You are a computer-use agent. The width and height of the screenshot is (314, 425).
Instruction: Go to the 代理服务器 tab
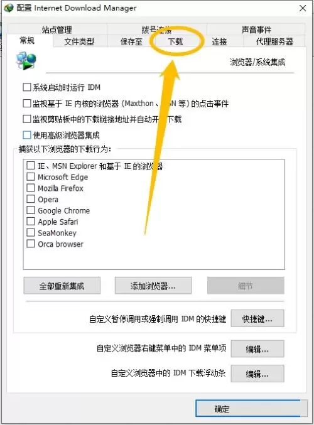coord(274,41)
